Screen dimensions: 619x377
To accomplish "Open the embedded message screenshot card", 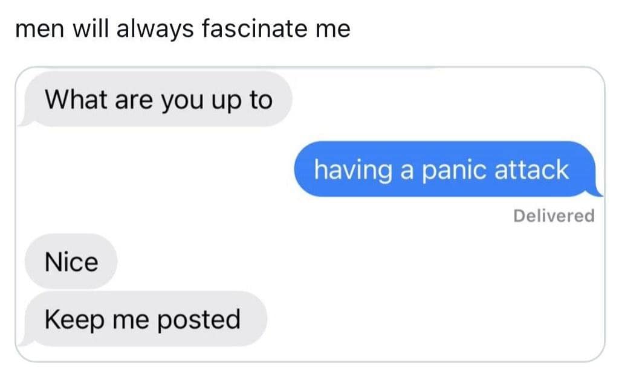I will pos(310,214).
